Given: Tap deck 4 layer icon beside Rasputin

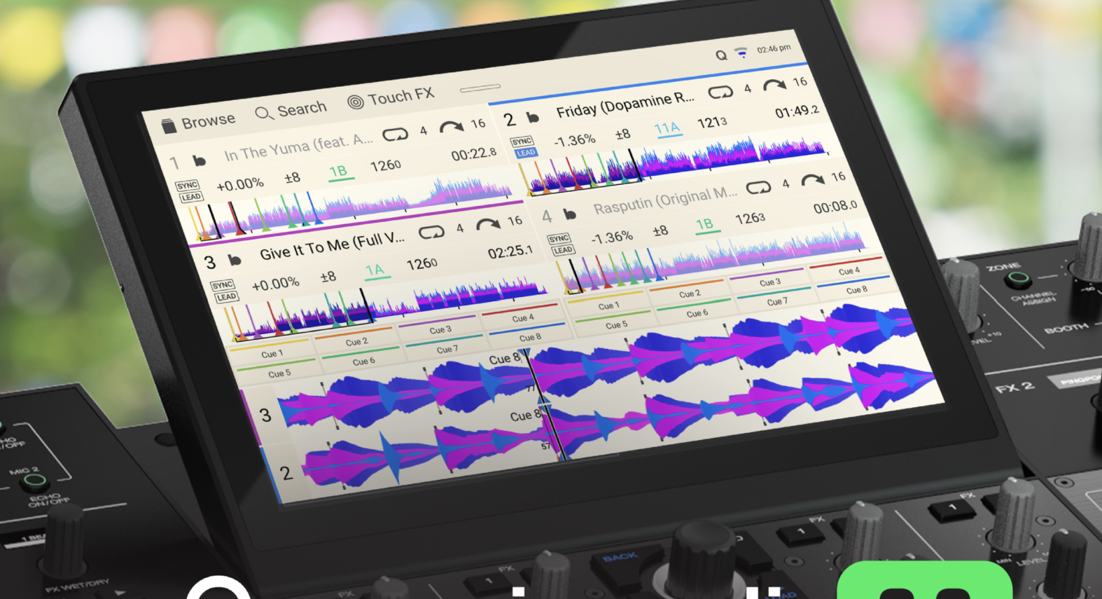Looking at the screenshot, I should (x=569, y=214).
